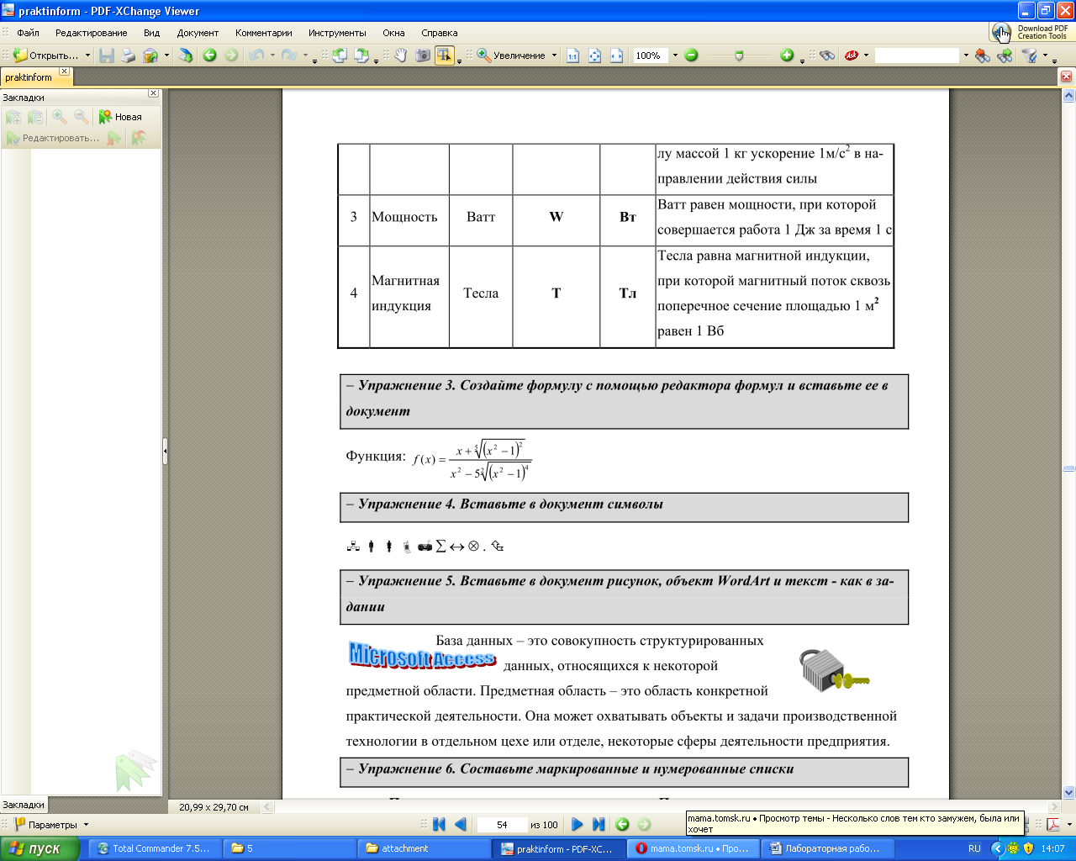Go to last page button
The width and height of the screenshot is (1076, 861).
coord(599,825)
